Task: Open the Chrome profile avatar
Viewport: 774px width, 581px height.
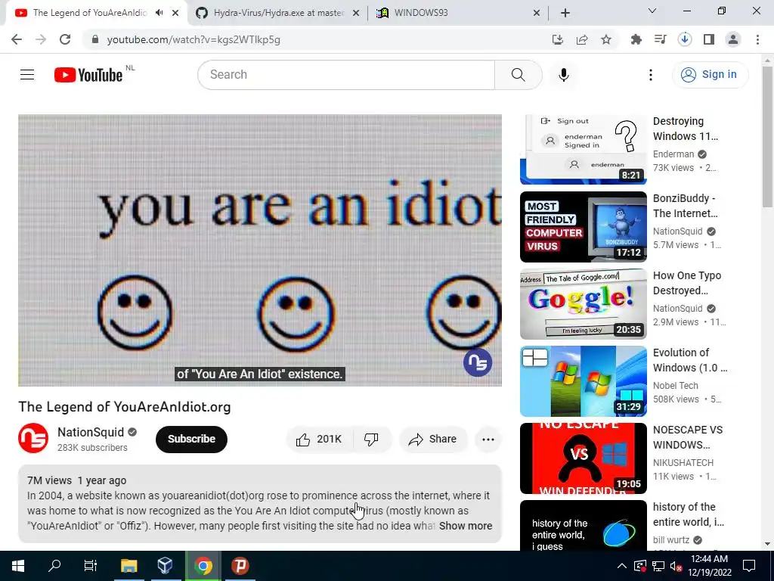Action: pos(733,39)
